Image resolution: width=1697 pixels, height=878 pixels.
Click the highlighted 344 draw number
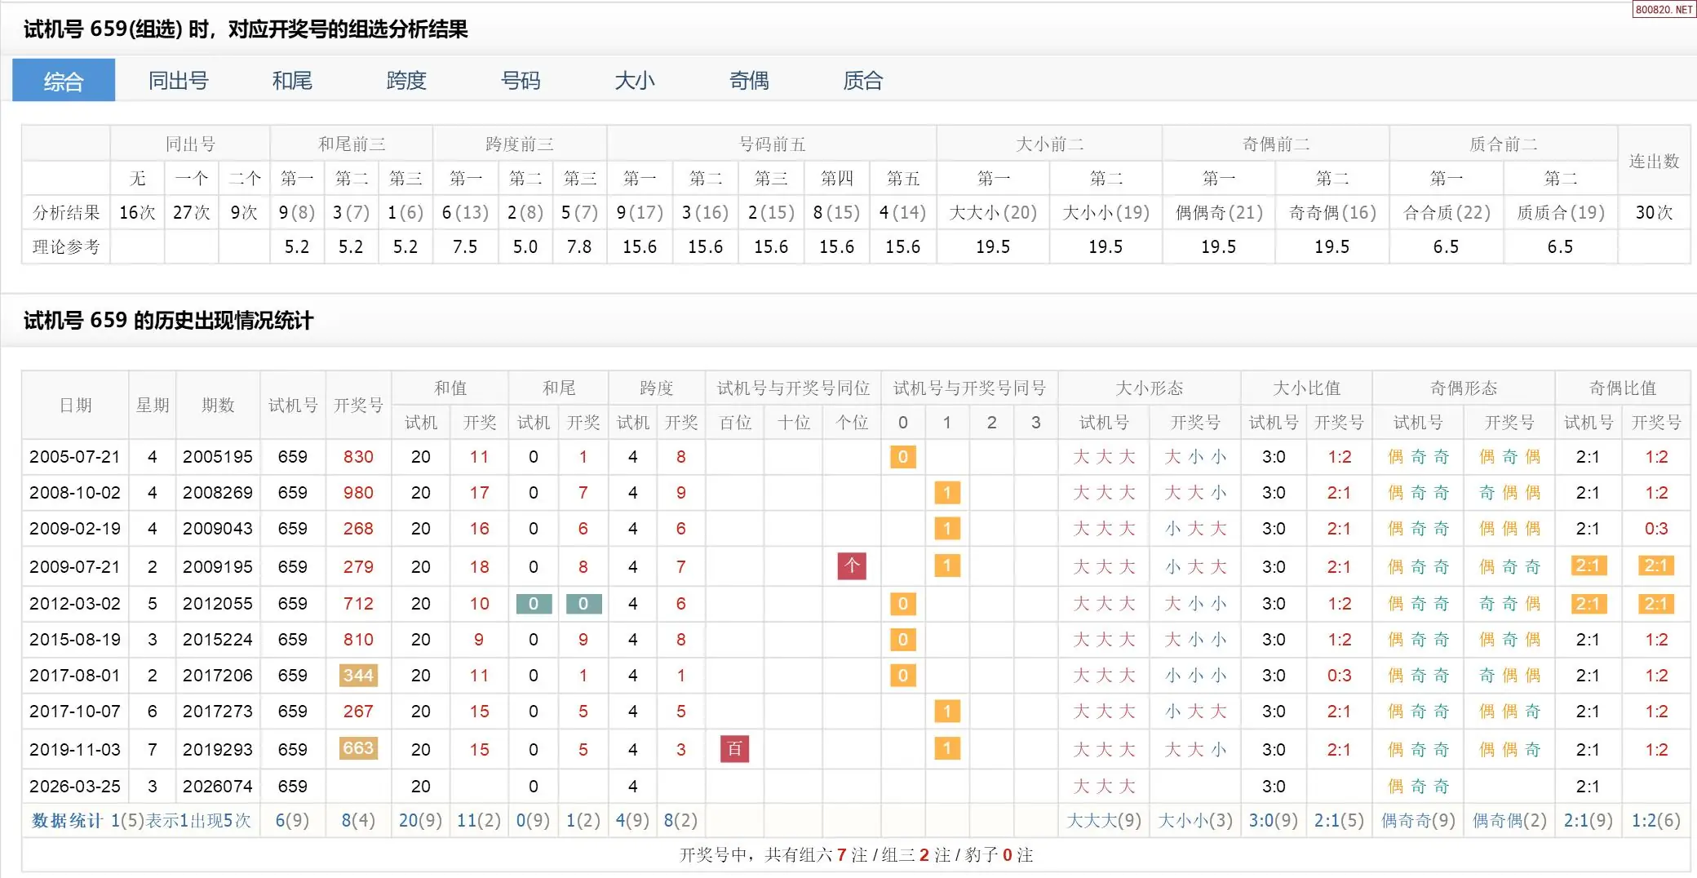tap(358, 676)
